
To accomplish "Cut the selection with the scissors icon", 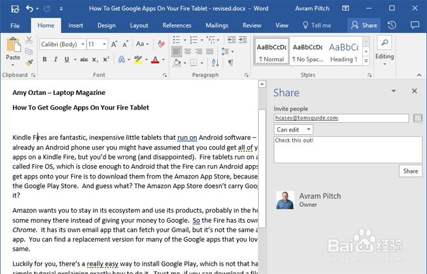I will tap(29, 40).
